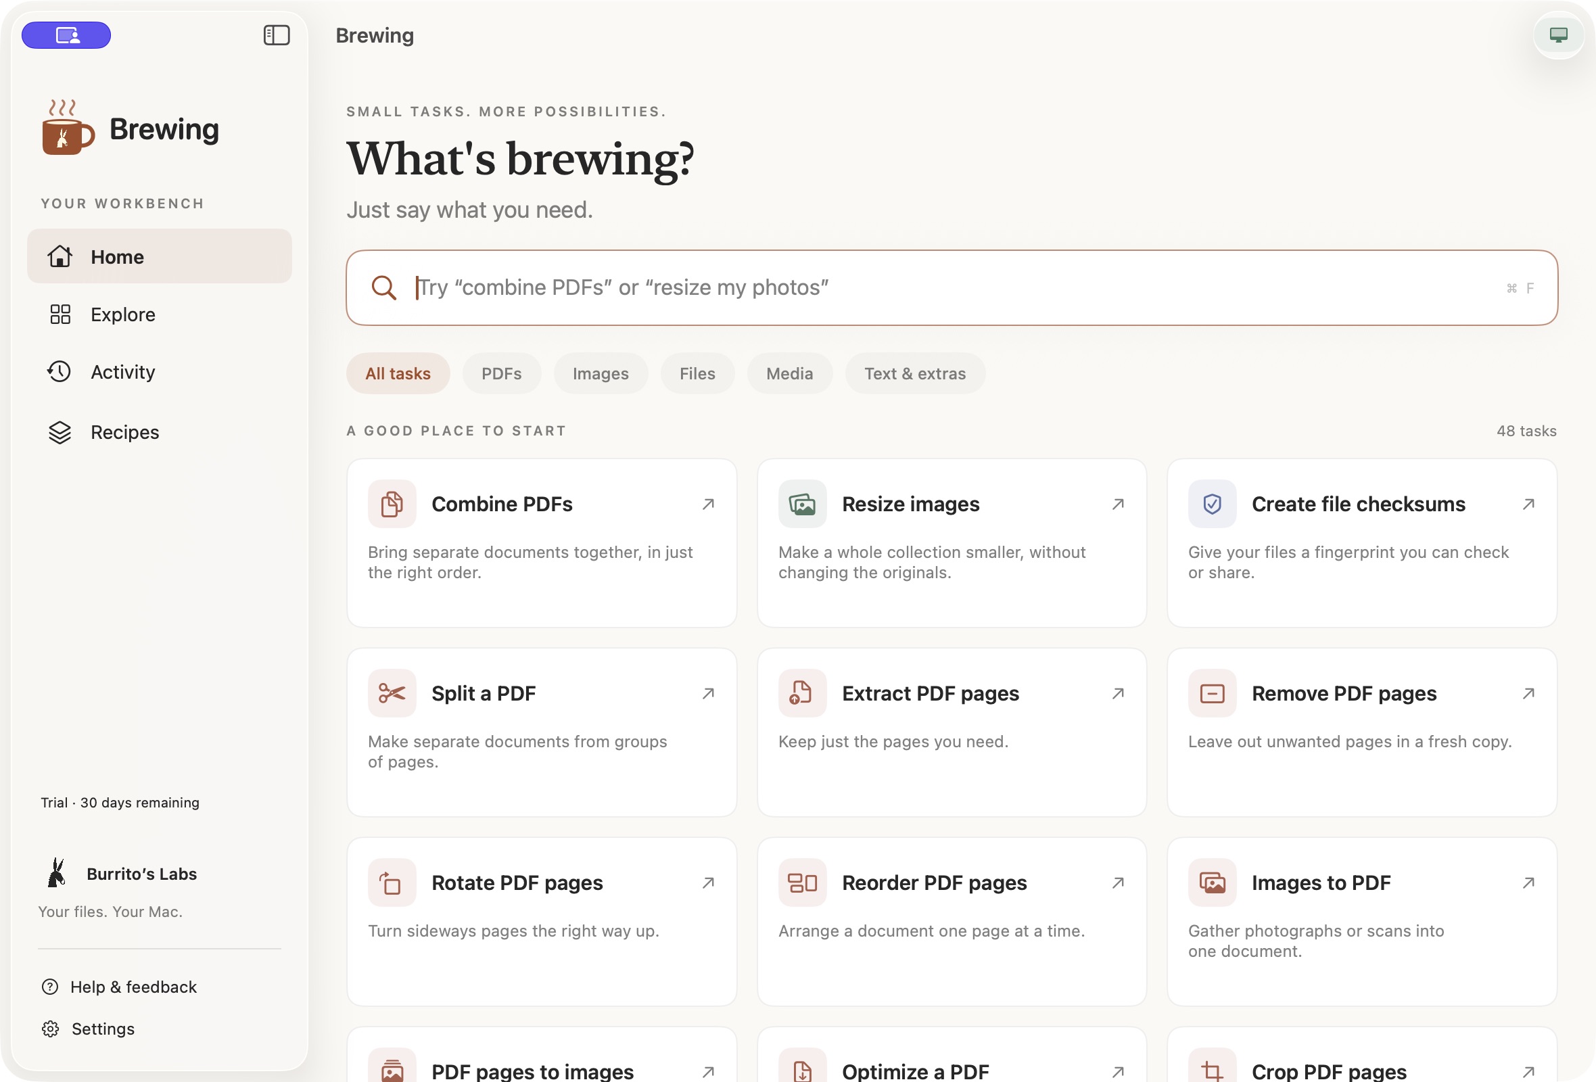Open Home in the sidebar
Screen dimensions: 1596x1082
point(160,257)
